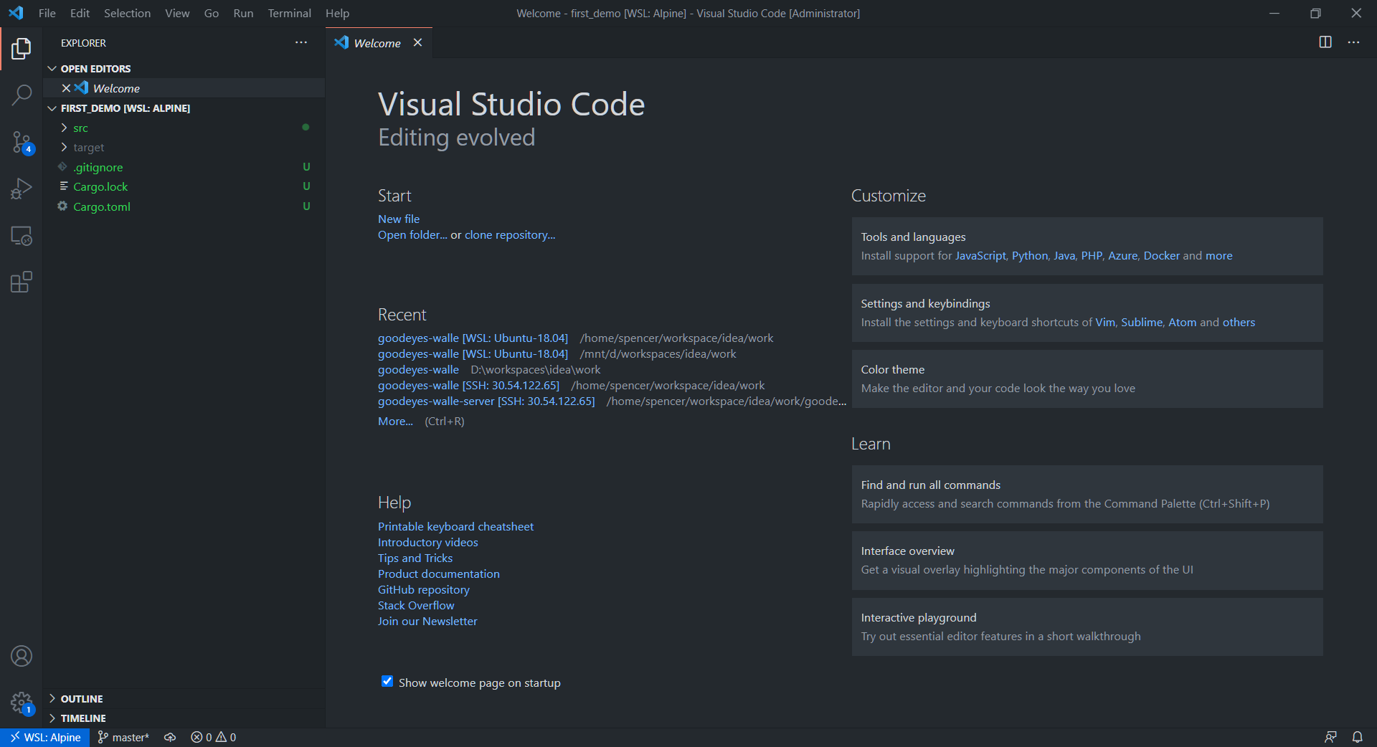1377x747 pixels.
Task: Open Introductory videos link
Action: coord(427,543)
